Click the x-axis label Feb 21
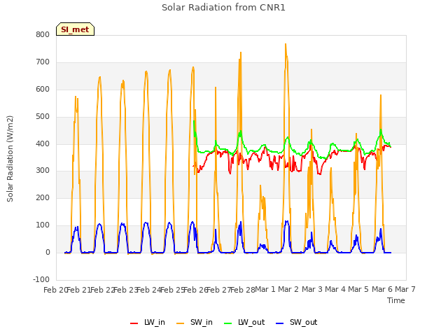The image size is (448, 336). point(78,290)
